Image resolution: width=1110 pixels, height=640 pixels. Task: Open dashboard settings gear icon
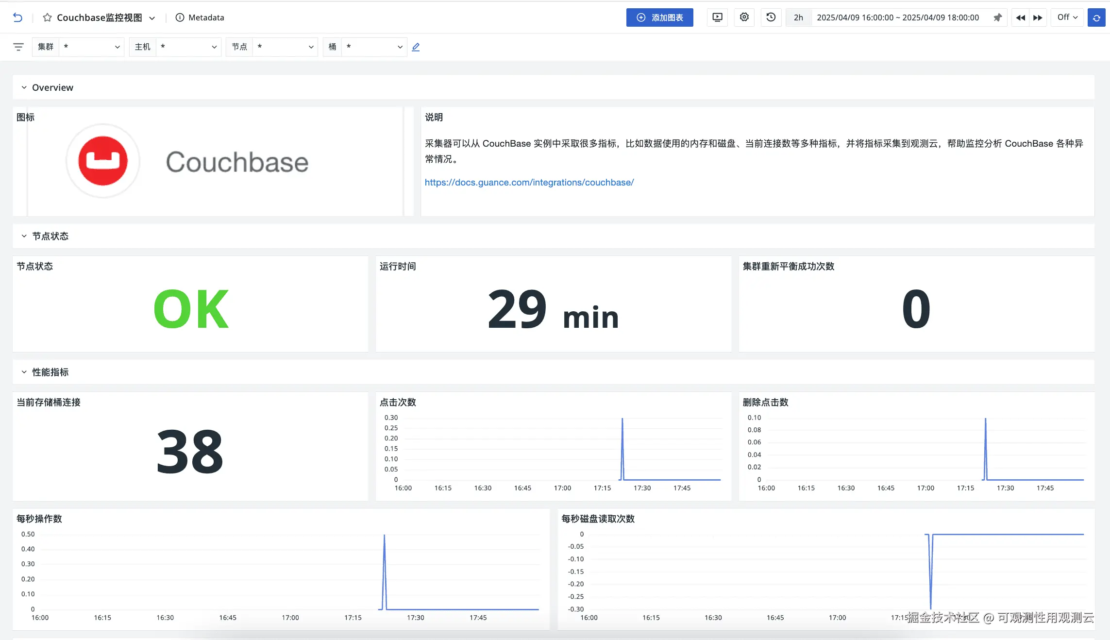744,17
